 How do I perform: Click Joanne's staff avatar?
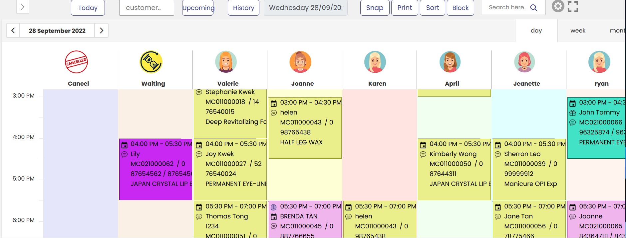click(300, 62)
